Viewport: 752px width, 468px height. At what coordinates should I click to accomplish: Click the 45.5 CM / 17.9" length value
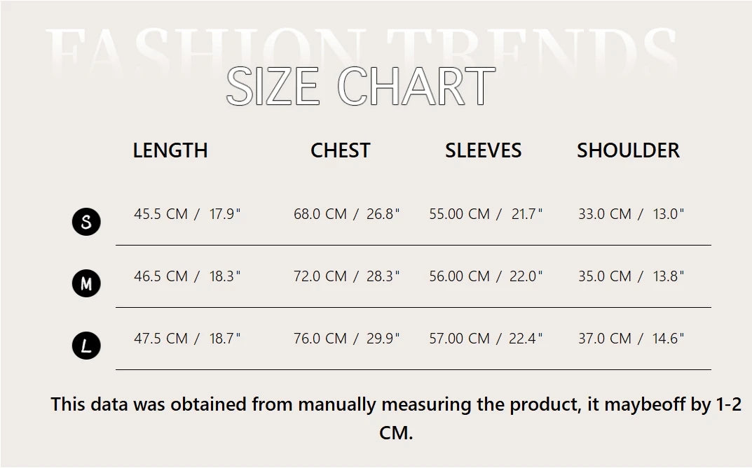(x=187, y=213)
